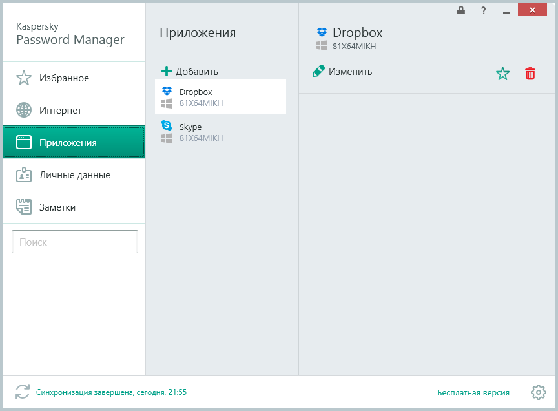The height and width of the screenshot is (411, 558).
Task: Open the Личные данные section
Action: tap(74, 175)
